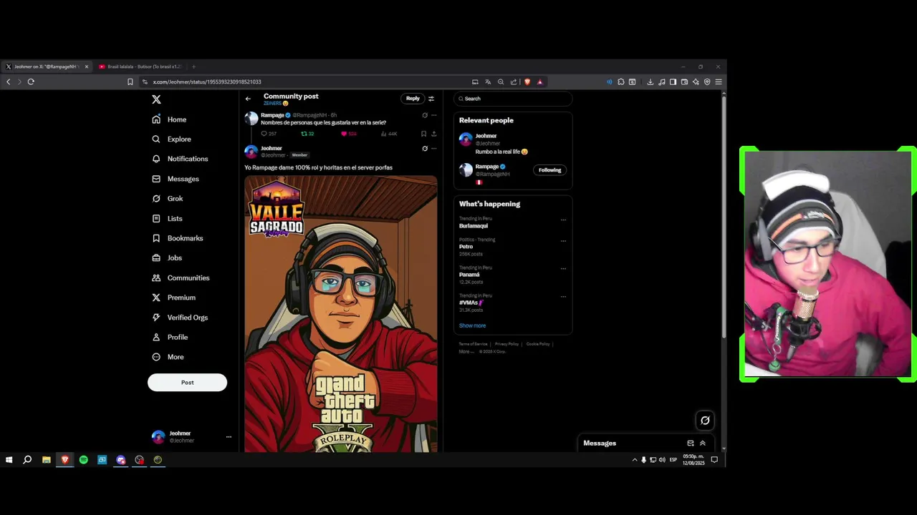Click Grok icon on Jeohmer reply
Screen dimensions: 917x515
pos(424,149)
